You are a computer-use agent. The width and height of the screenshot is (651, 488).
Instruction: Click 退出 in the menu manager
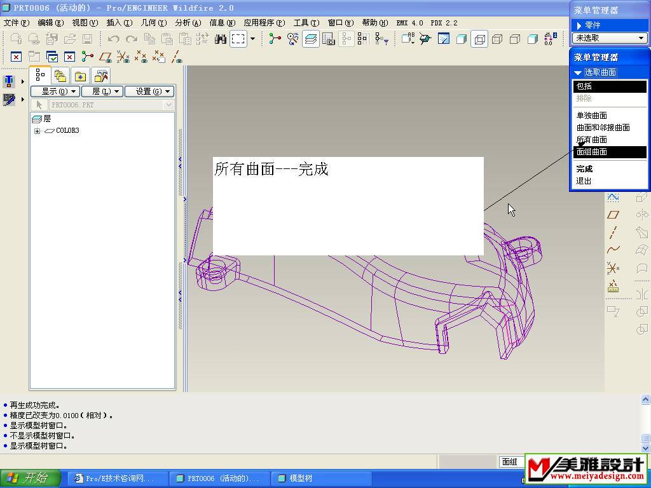tap(584, 181)
